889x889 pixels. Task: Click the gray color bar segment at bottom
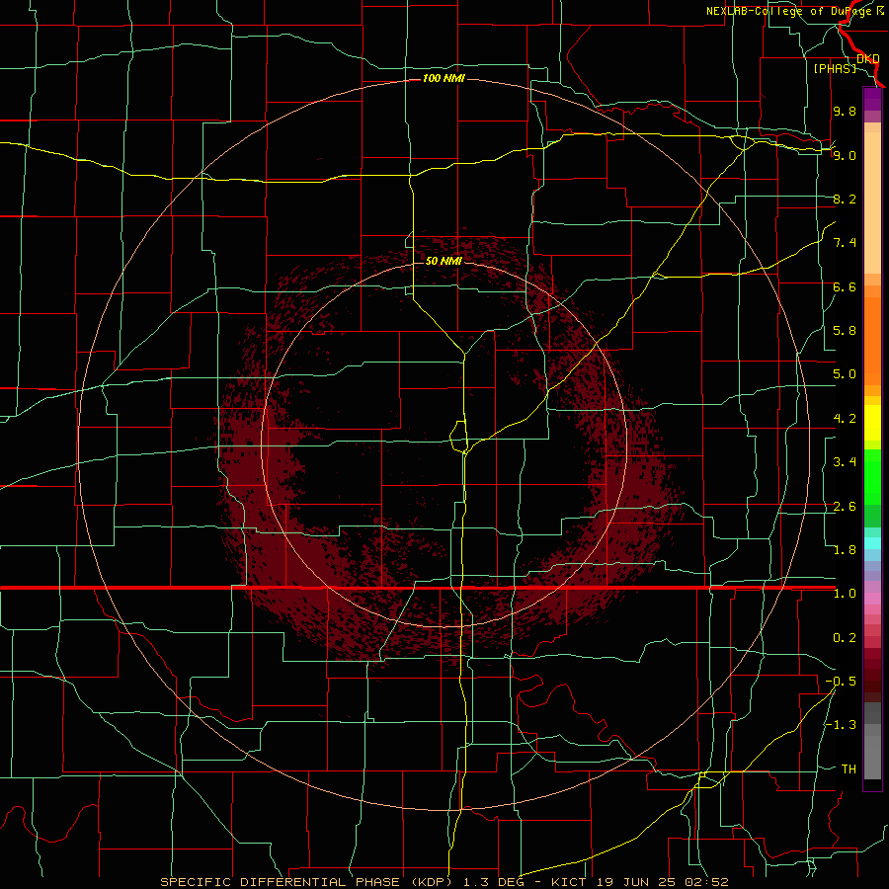[x=872, y=757]
